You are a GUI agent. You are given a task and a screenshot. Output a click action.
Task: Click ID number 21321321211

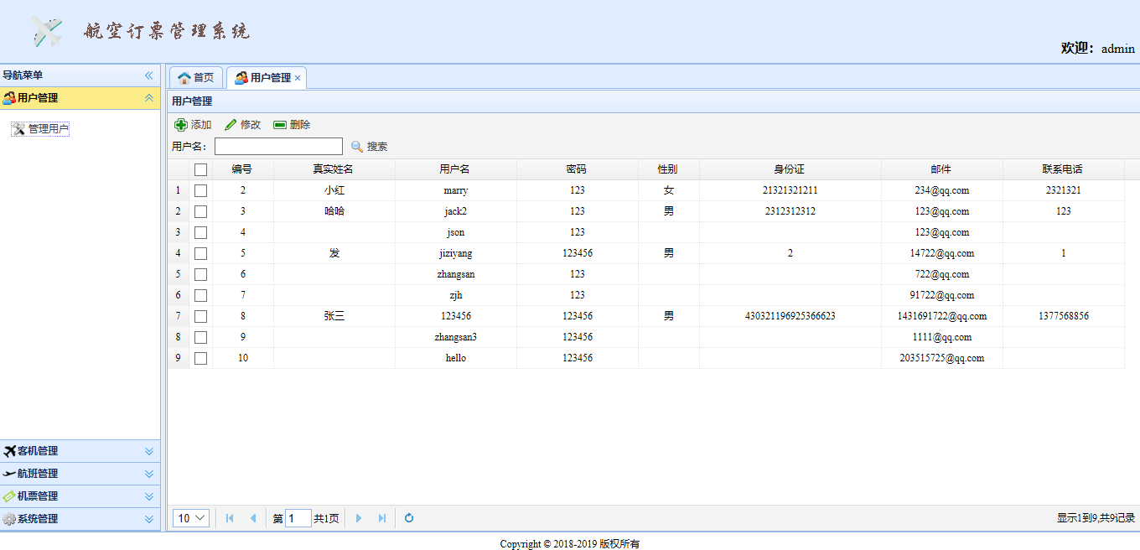pos(790,190)
